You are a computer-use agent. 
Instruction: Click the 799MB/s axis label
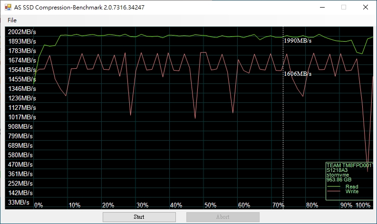coord(20,136)
